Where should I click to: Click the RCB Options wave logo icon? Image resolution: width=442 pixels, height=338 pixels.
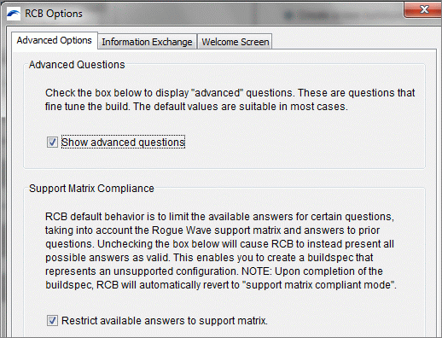click(14, 14)
